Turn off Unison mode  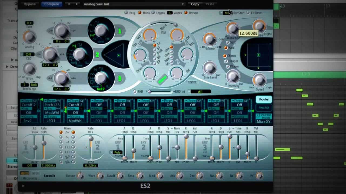coord(186,13)
